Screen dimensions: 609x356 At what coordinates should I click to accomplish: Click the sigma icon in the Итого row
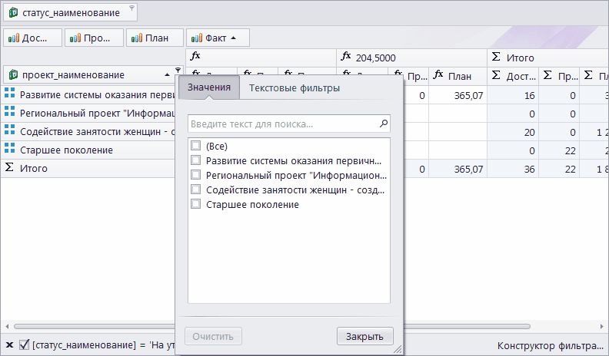(x=9, y=168)
